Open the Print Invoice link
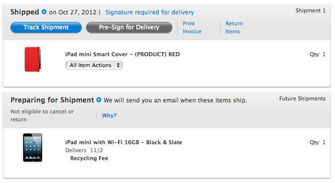 click(192, 27)
